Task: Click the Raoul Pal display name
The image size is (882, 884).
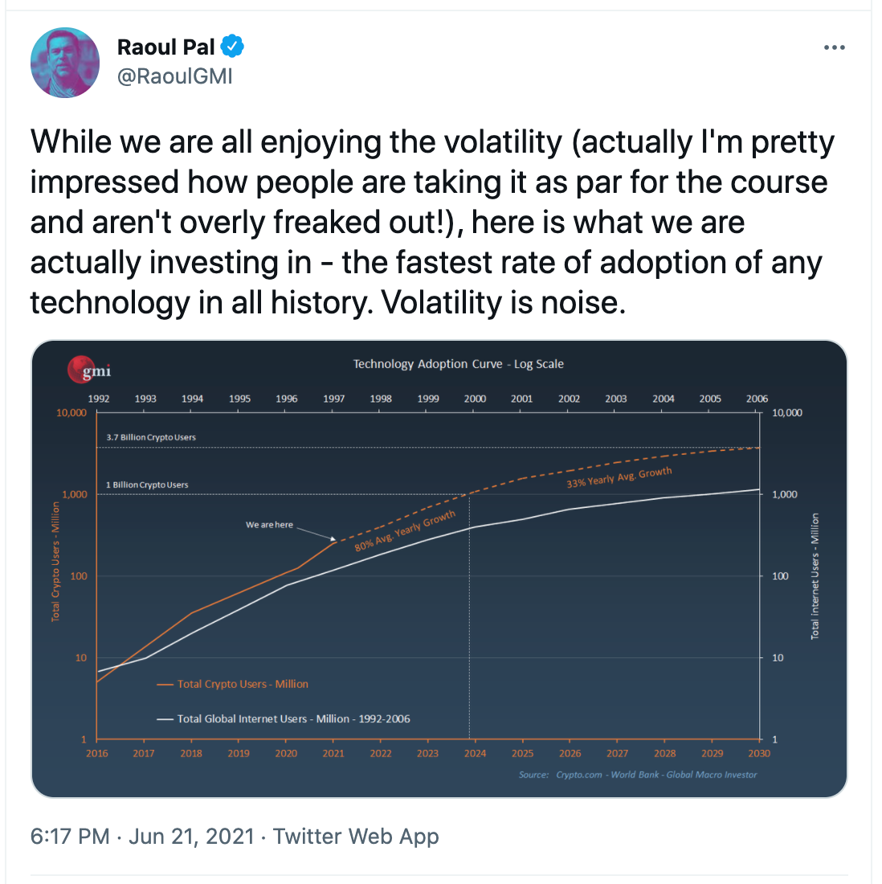Action: click(x=166, y=47)
